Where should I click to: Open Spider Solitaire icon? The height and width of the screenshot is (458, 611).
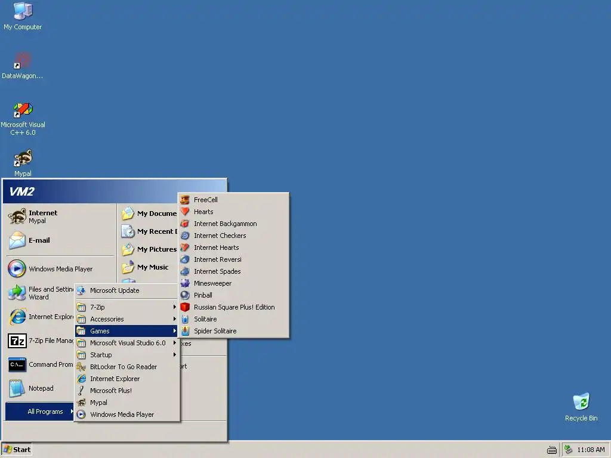point(185,331)
